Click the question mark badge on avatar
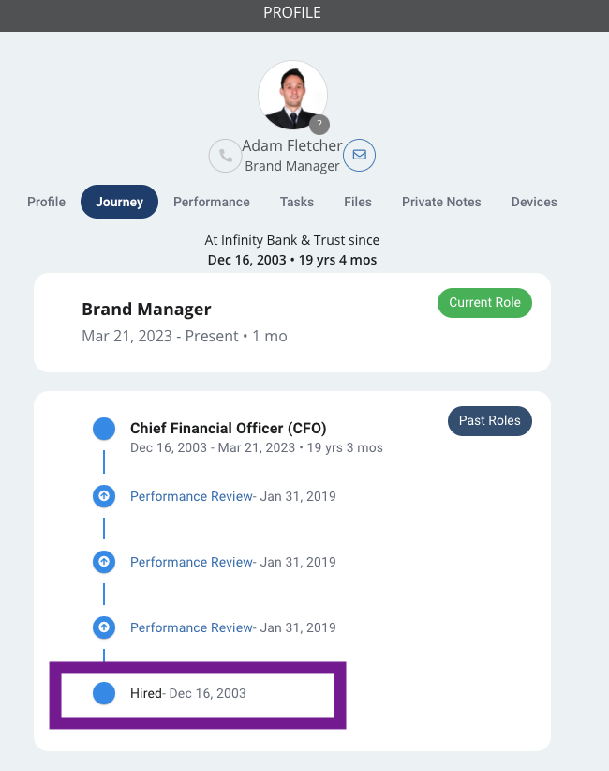Viewport: 609px width, 771px height. pyautogui.click(x=319, y=125)
